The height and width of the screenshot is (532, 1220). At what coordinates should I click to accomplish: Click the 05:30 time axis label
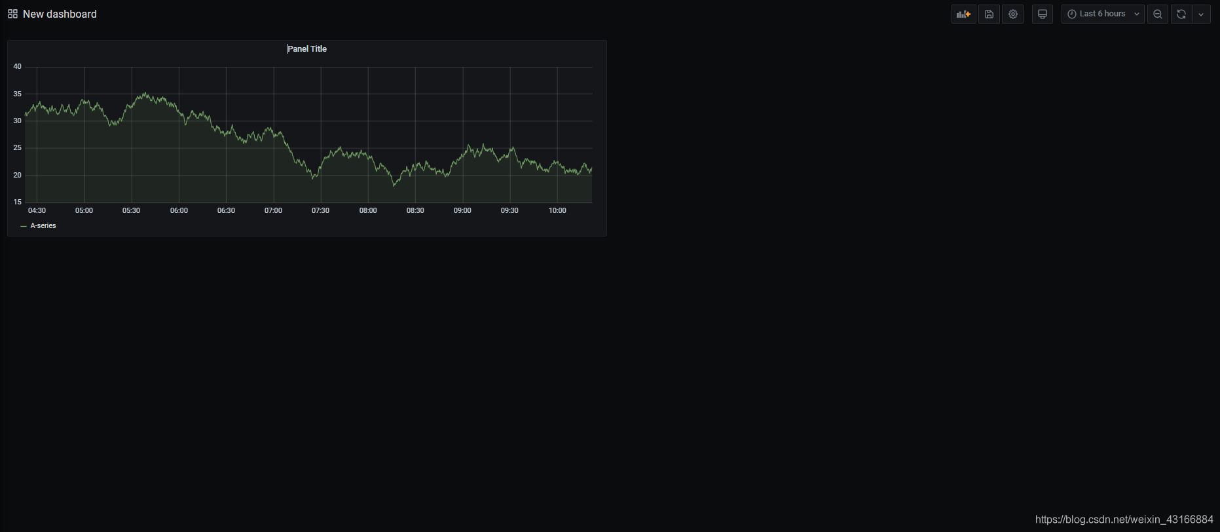[131, 210]
